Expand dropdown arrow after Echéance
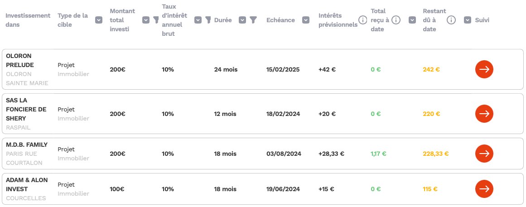This screenshot has width=526, height=207. pyautogui.click(x=306, y=20)
